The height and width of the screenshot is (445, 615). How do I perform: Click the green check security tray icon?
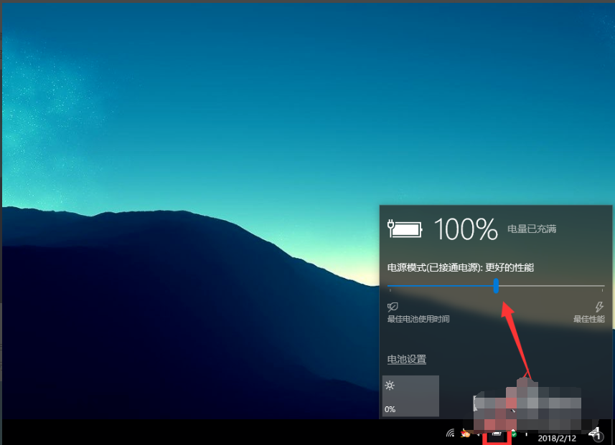click(514, 434)
